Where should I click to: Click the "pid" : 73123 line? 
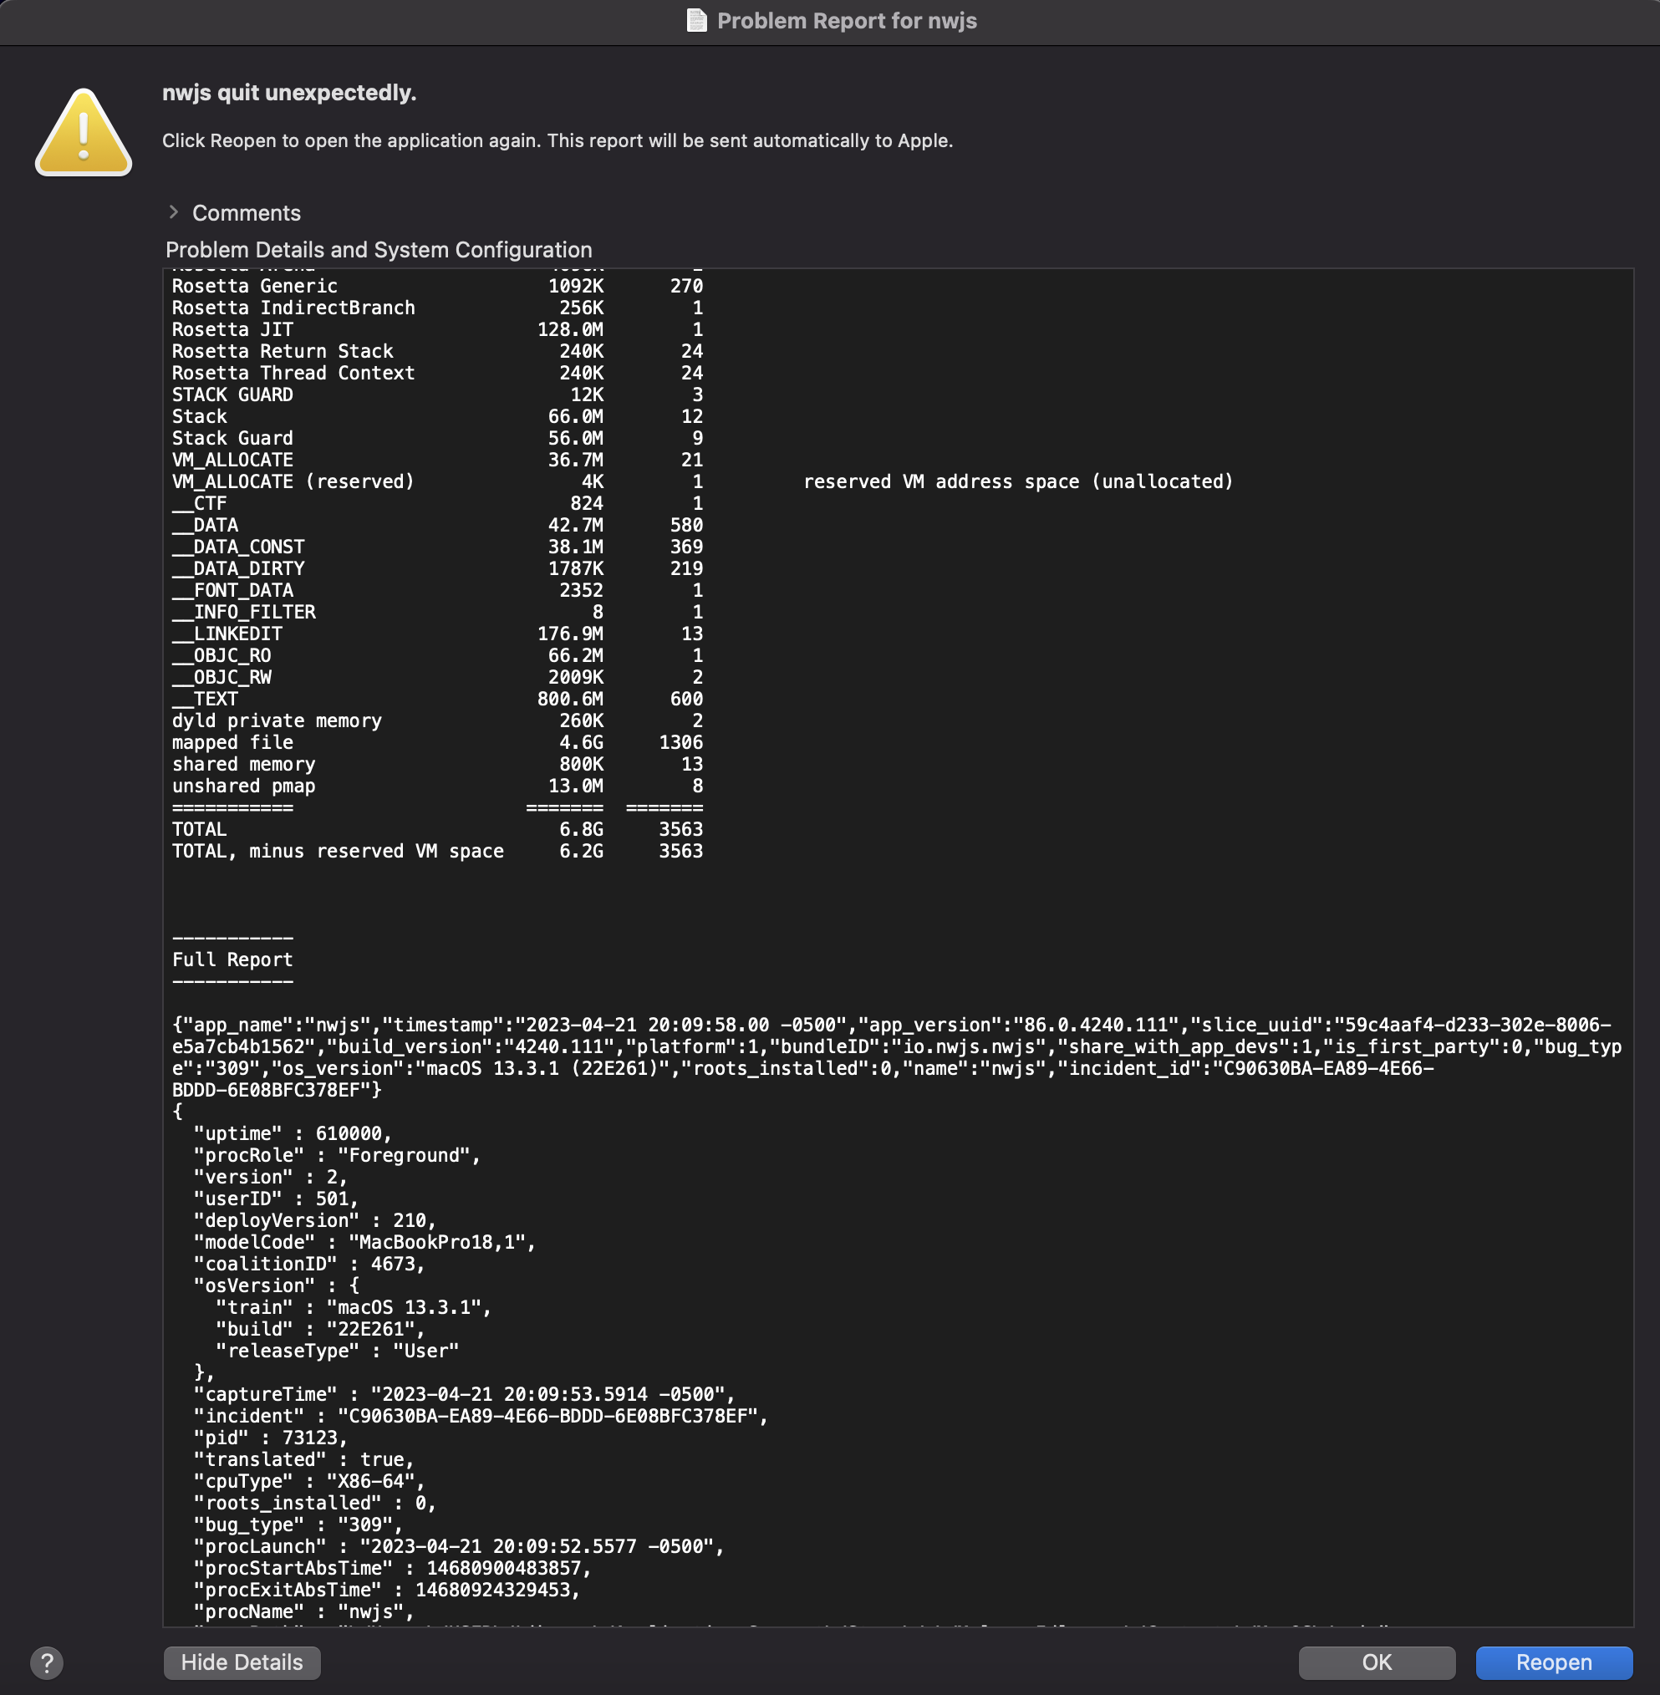coord(270,1438)
